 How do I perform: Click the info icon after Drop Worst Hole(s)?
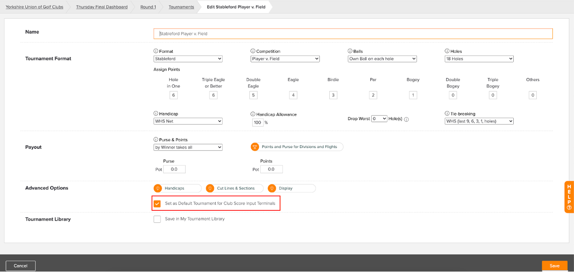pyautogui.click(x=407, y=119)
